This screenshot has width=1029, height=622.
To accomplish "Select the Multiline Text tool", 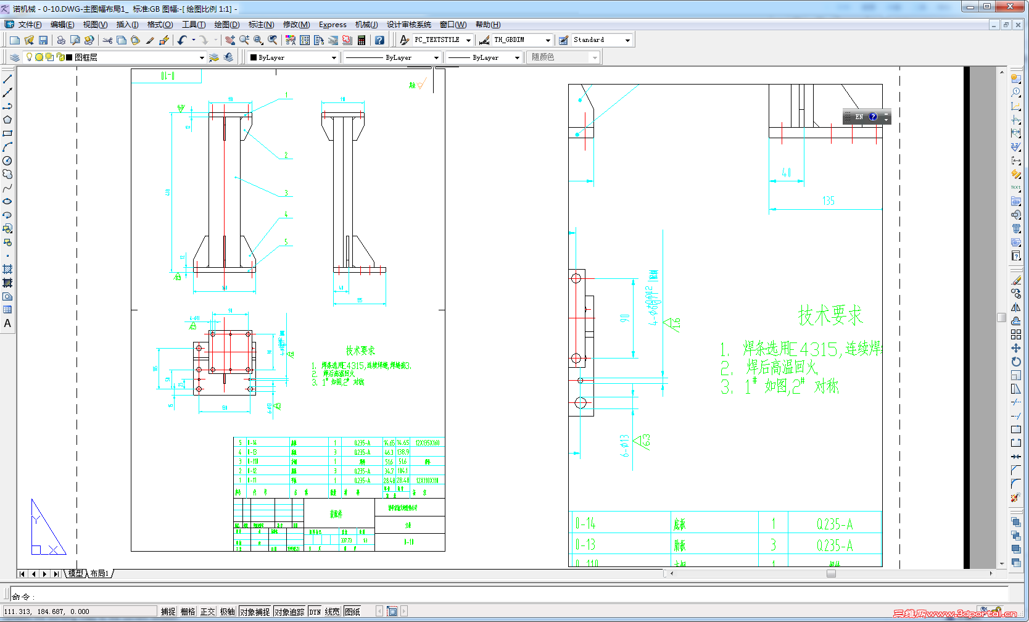I will 7,323.
